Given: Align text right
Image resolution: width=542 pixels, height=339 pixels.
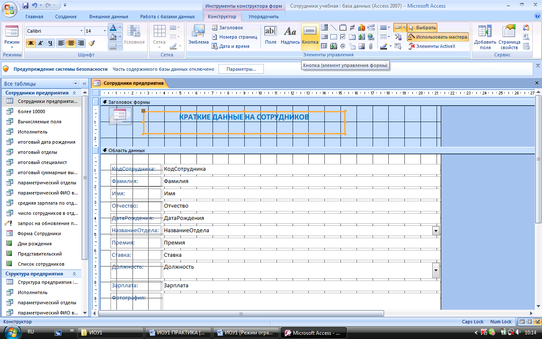Looking at the screenshot, I should pyautogui.click(x=80, y=43).
